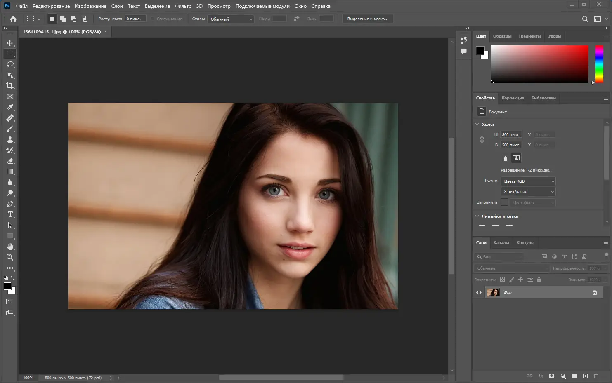
Task: Select the Zoom tool
Action: 10,257
